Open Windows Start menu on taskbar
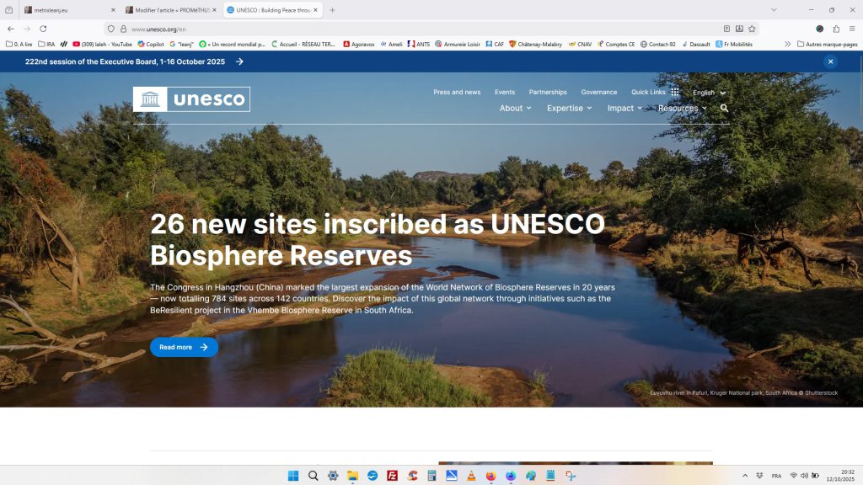 (x=293, y=476)
